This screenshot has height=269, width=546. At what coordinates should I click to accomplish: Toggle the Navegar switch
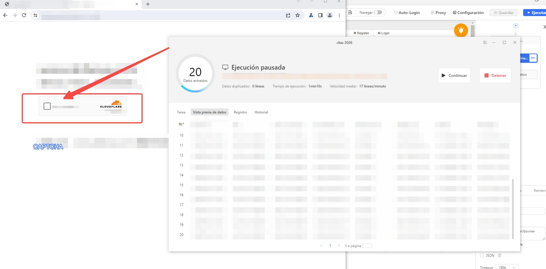pos(378,13)
